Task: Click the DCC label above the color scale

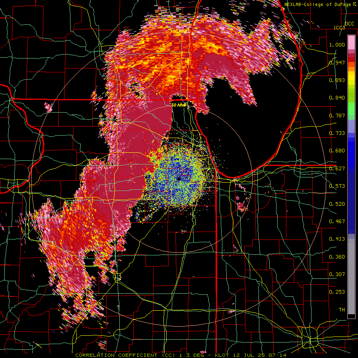Action: click(350, 24)
